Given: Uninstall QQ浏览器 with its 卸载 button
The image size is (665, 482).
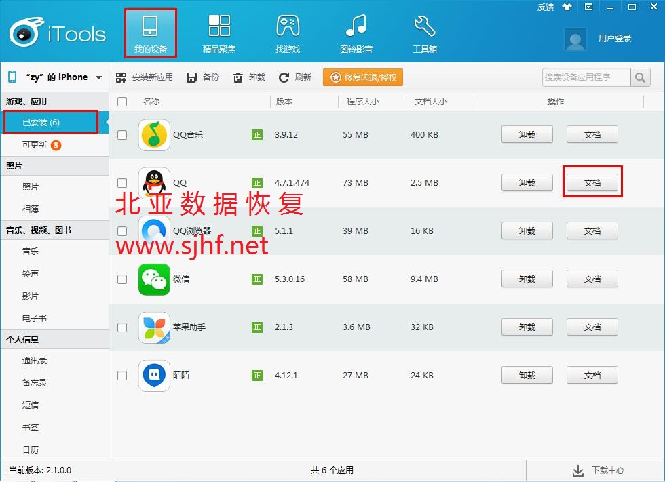Looking at the screenshot, I should 527,231.
